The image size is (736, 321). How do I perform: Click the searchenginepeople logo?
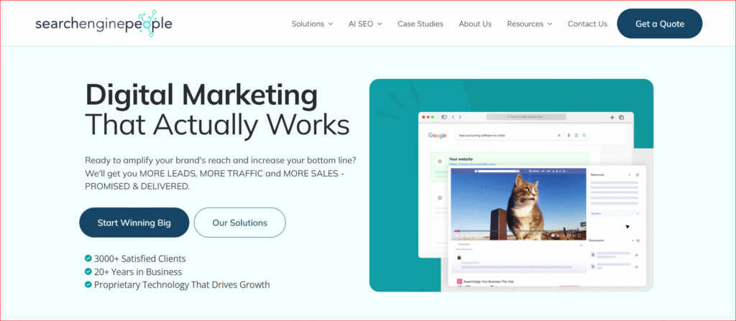click(103, 24)
